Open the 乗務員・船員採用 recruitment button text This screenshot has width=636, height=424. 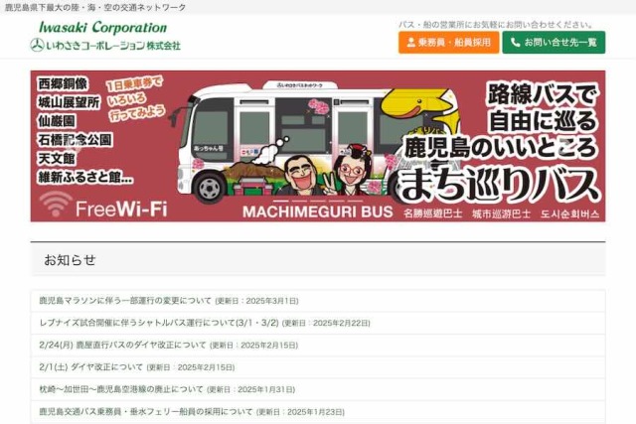454,42
